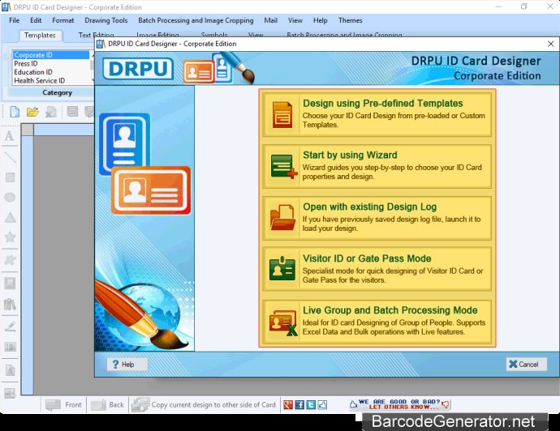Click the Cancel button in the dialog
The width and height of the screenshot is (560, 431).
click(526, 364)
